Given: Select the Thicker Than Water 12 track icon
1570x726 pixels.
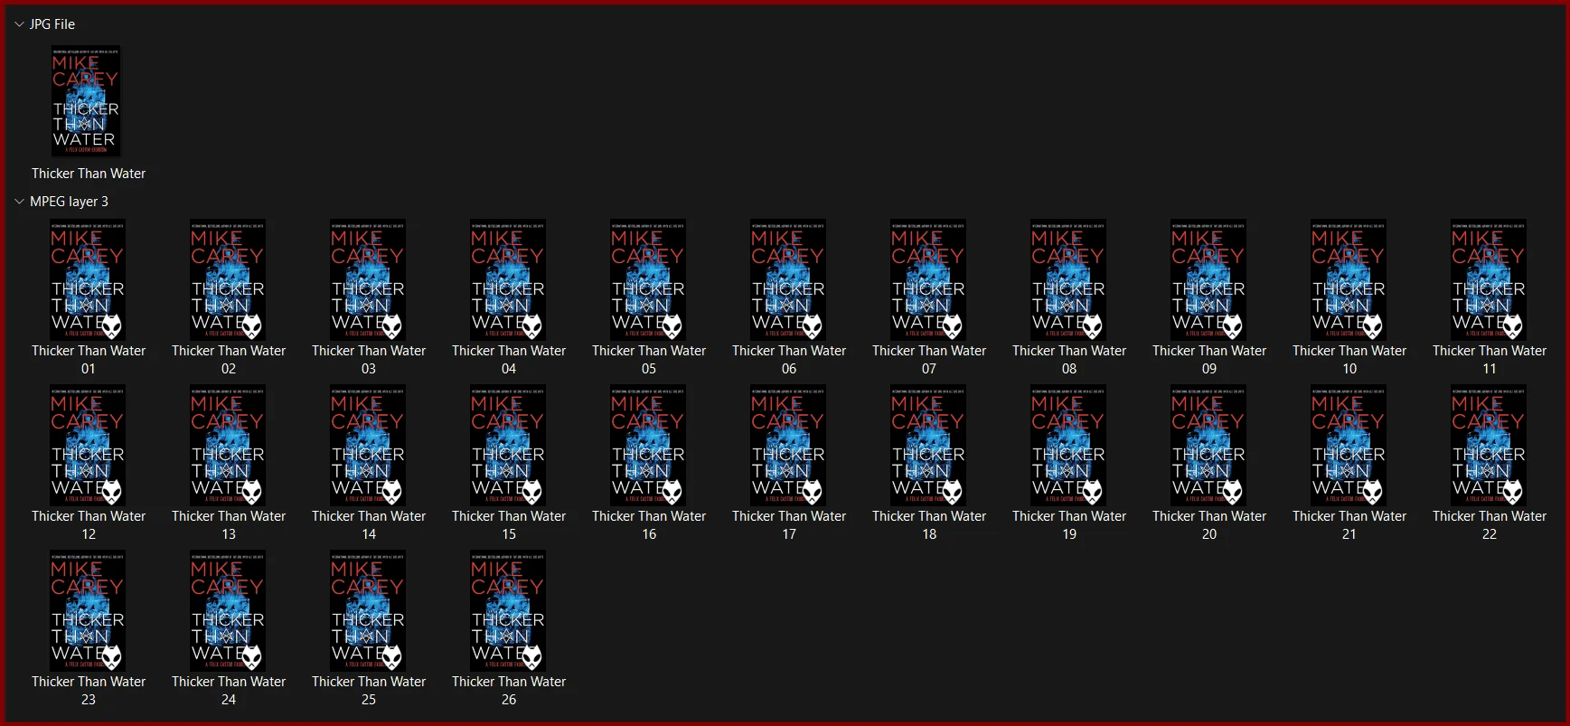Looking at the screenshot, I should tap(88, 445).
